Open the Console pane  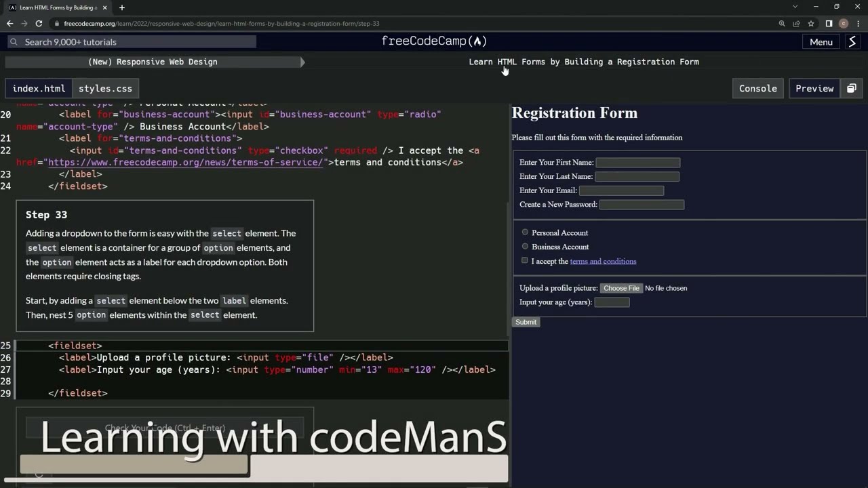[757, 89]
